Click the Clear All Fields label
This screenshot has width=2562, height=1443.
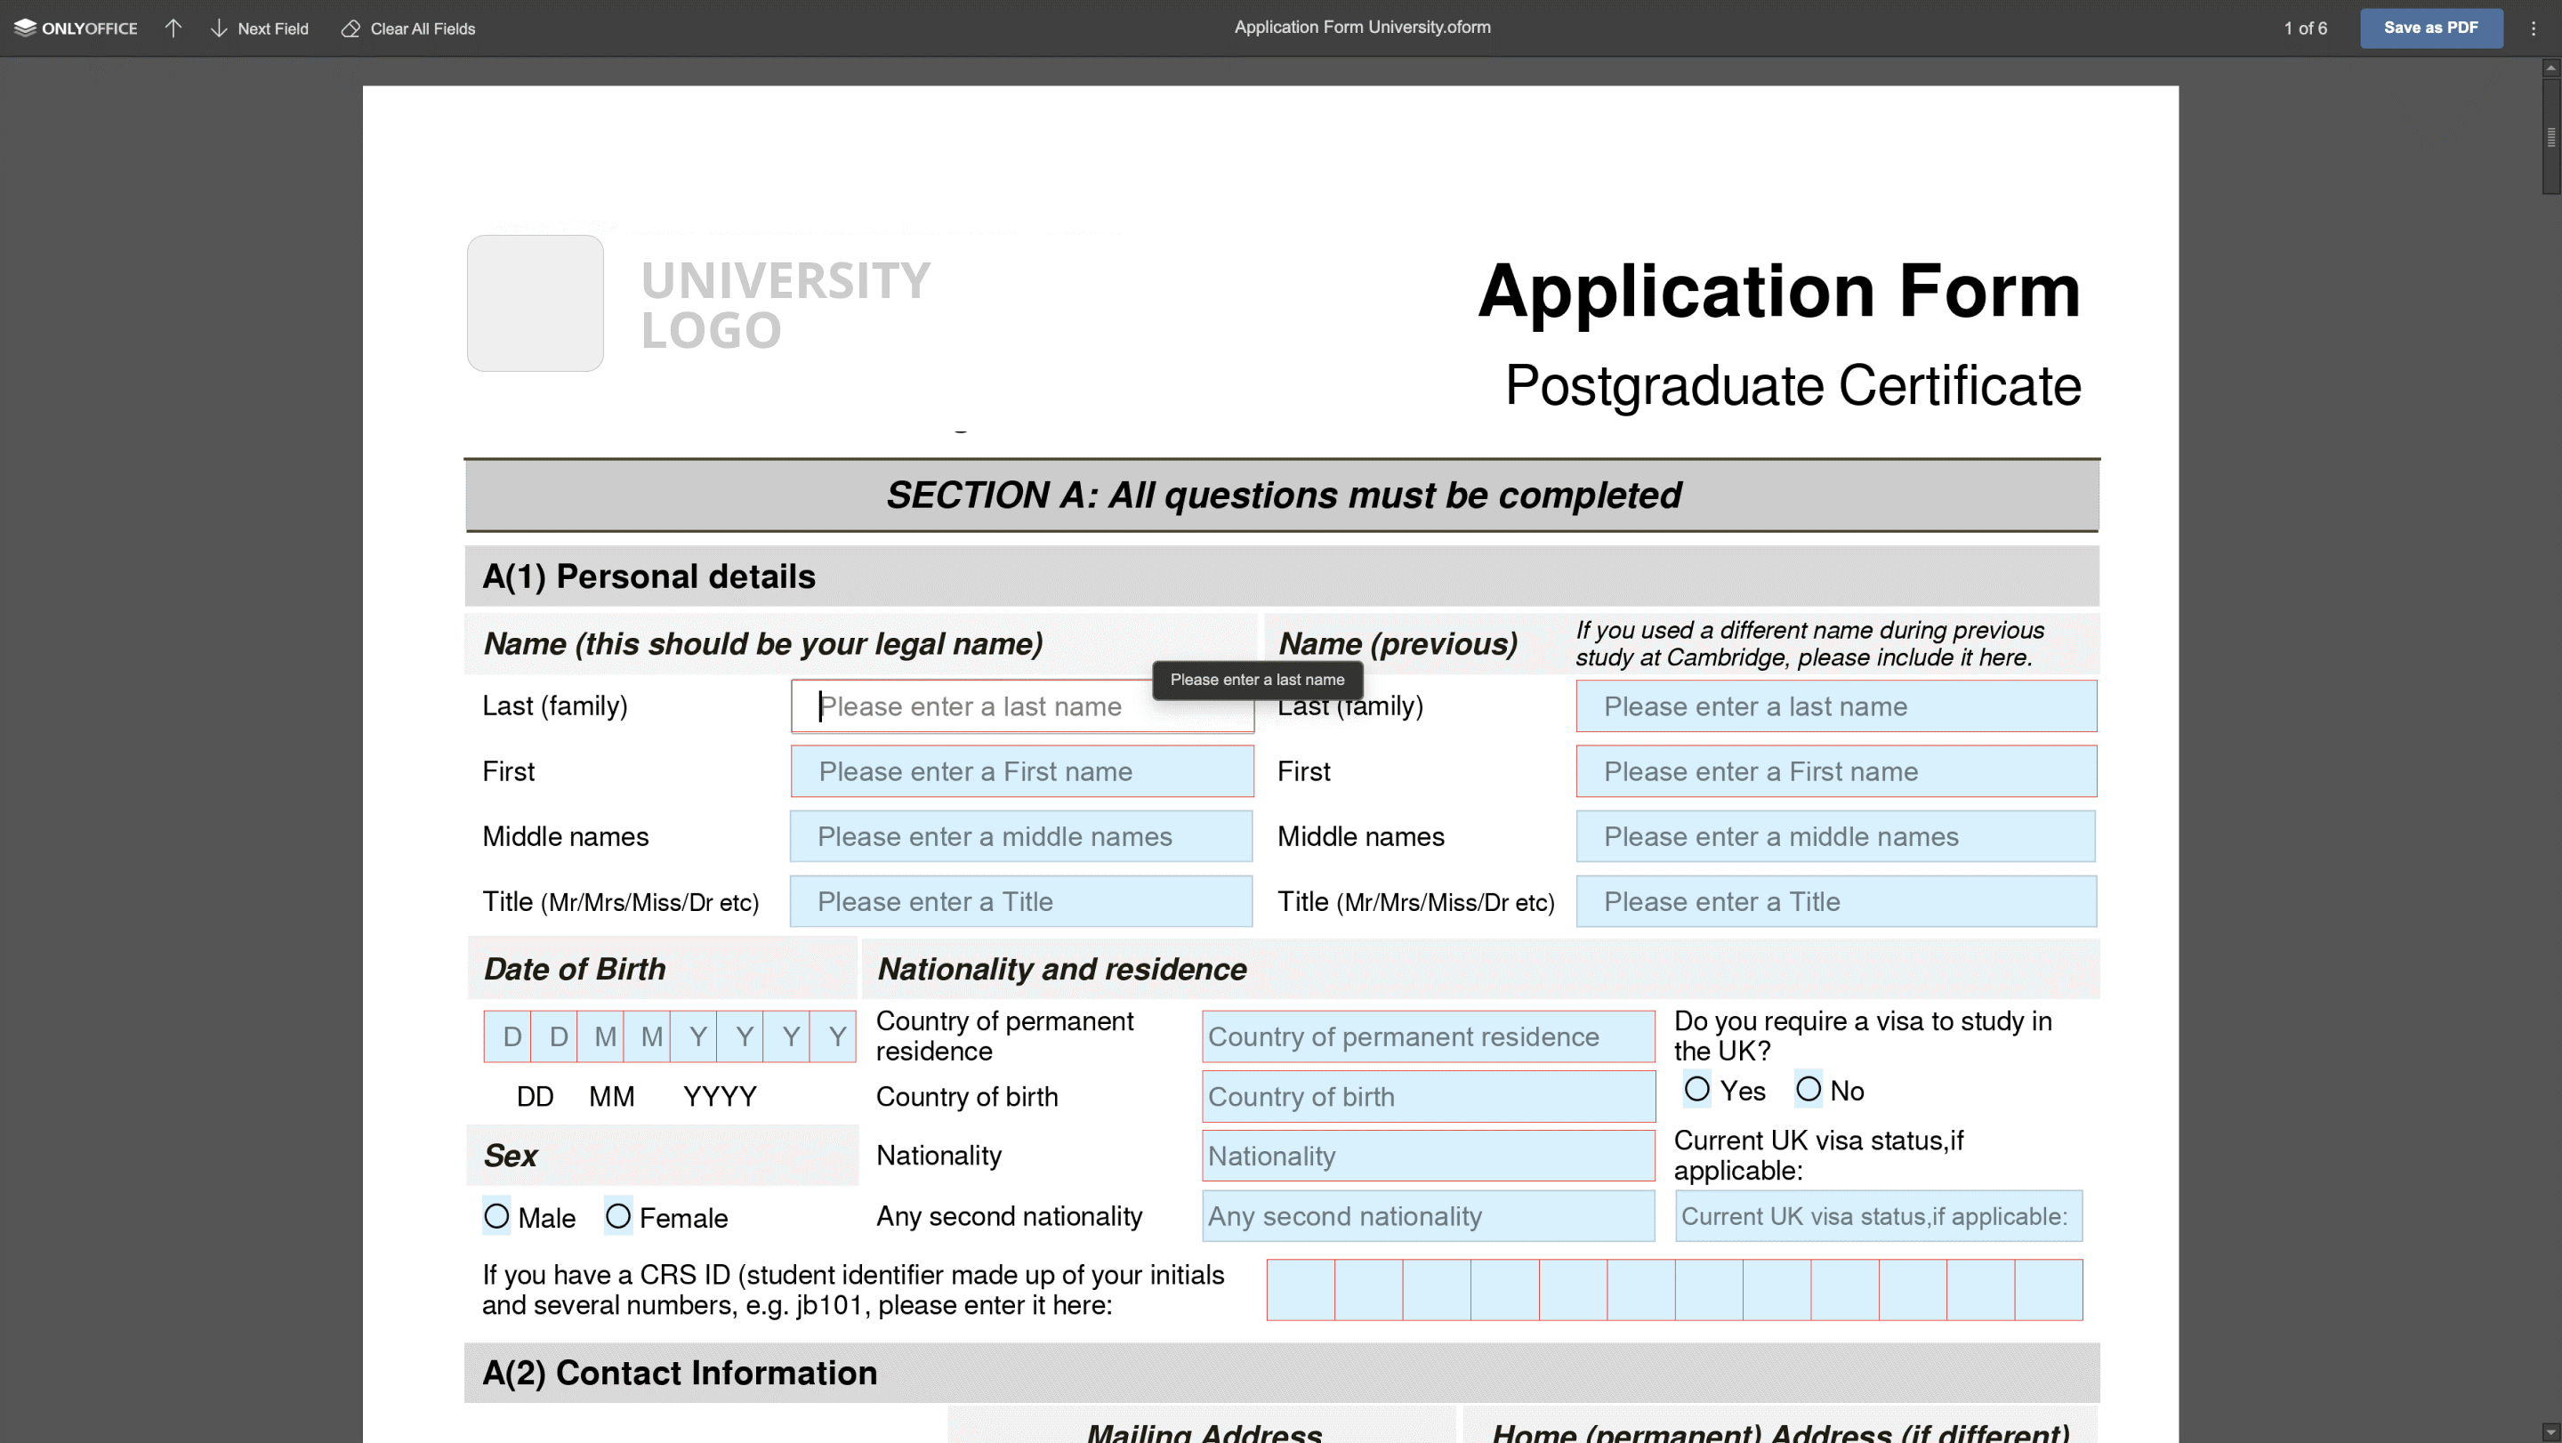(x=423, y=28)
